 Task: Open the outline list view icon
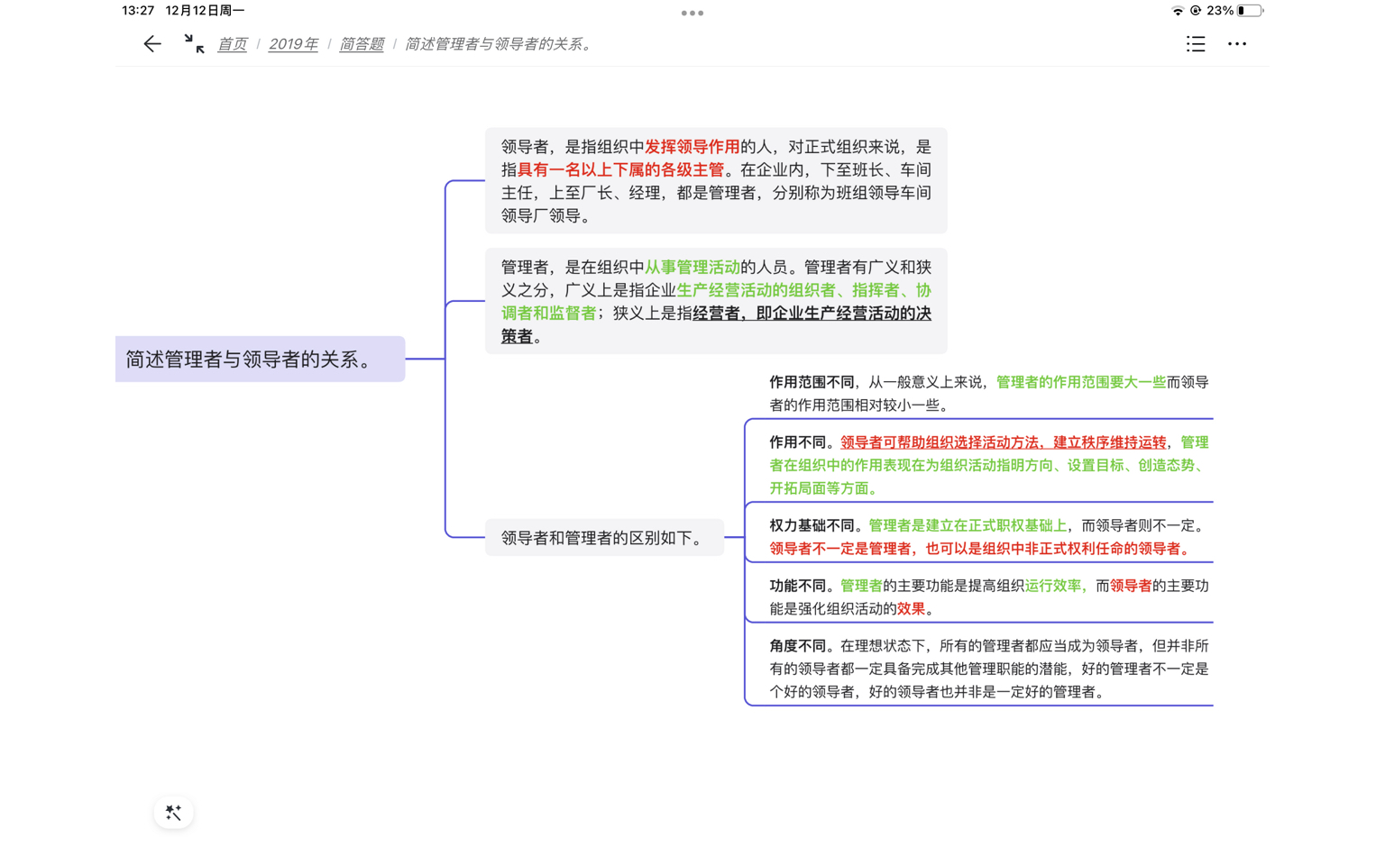pos(1196,43)
